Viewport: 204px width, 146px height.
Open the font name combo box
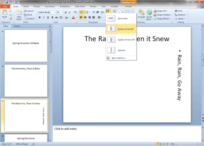[47, 12]
